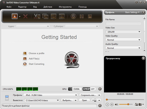Click the log icon beside status bar
Screen dimensions: 147x109
[100, 106]
